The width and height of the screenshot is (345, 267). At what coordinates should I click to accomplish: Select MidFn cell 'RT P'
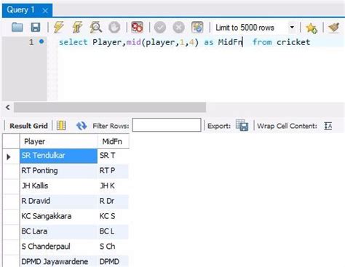pyautogui.click(x=114, y=171)
